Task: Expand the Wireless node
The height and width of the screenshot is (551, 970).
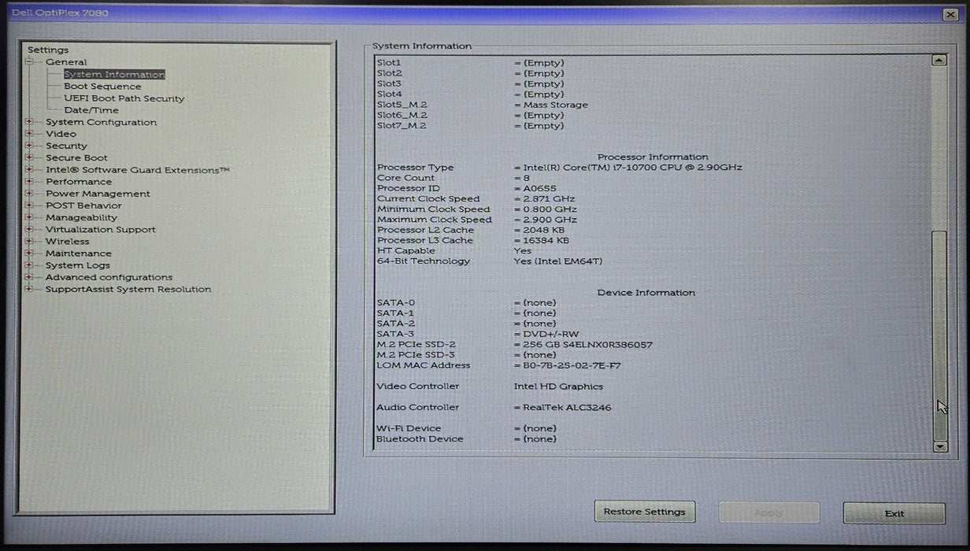Action: [x=29, y=242]
